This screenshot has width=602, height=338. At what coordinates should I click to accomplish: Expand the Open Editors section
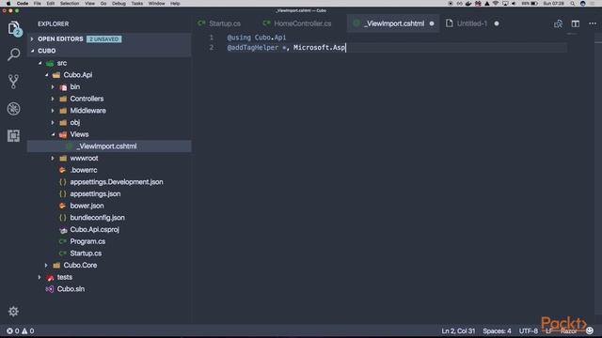point(32,39)
